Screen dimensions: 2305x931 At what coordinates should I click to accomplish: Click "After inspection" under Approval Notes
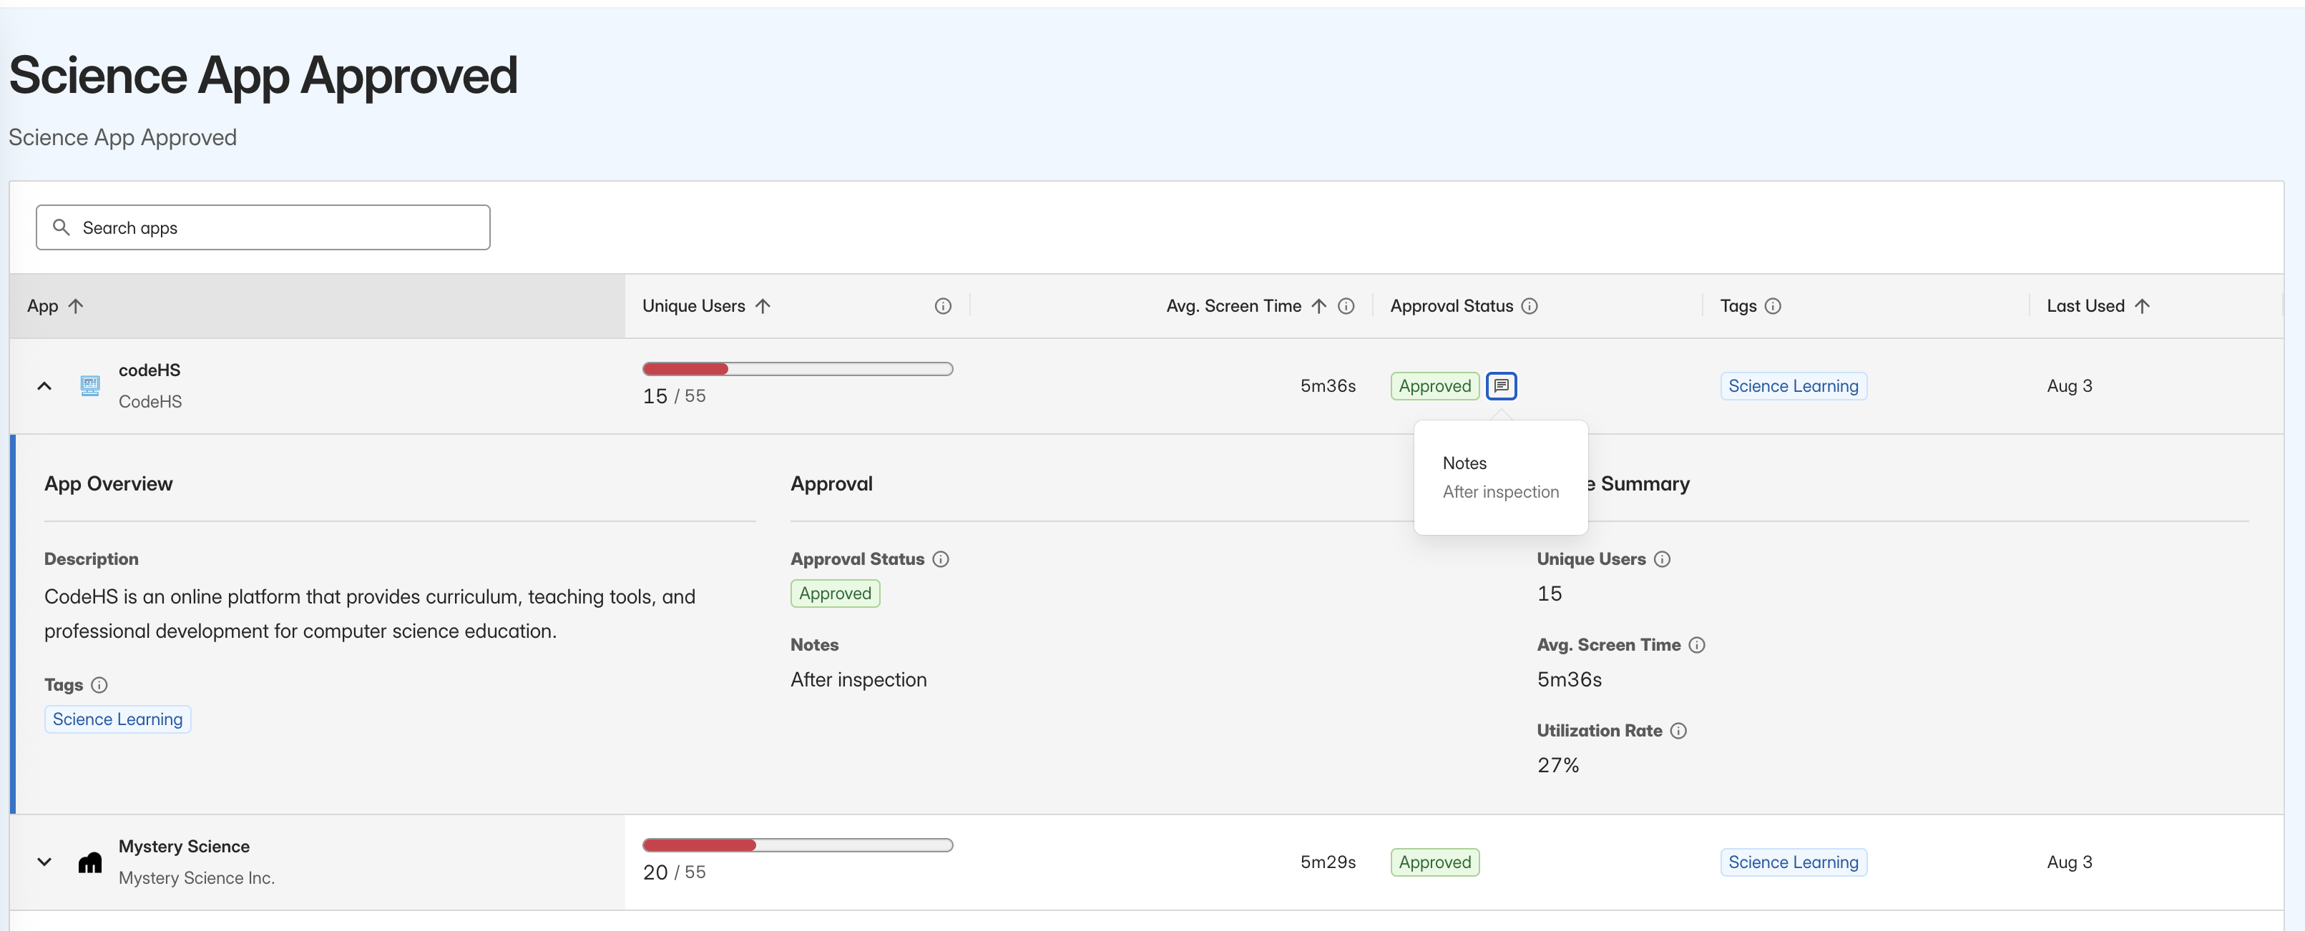pyautogui.click(x=858, y=680)
